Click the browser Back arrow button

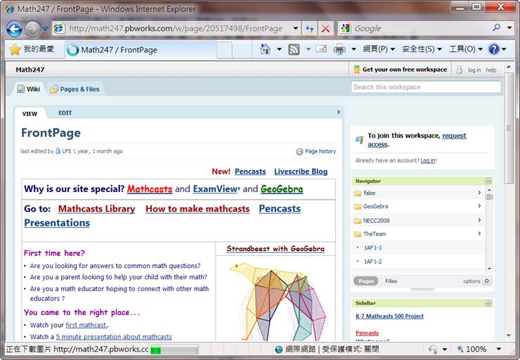click(x=14, y=29)
